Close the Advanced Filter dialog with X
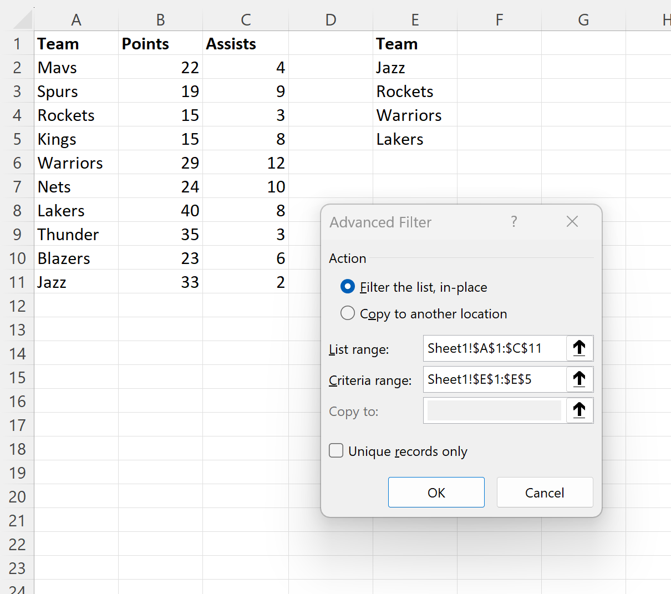Image resolution: width=671 pixels, height=594 pixels. coord(572,221)
